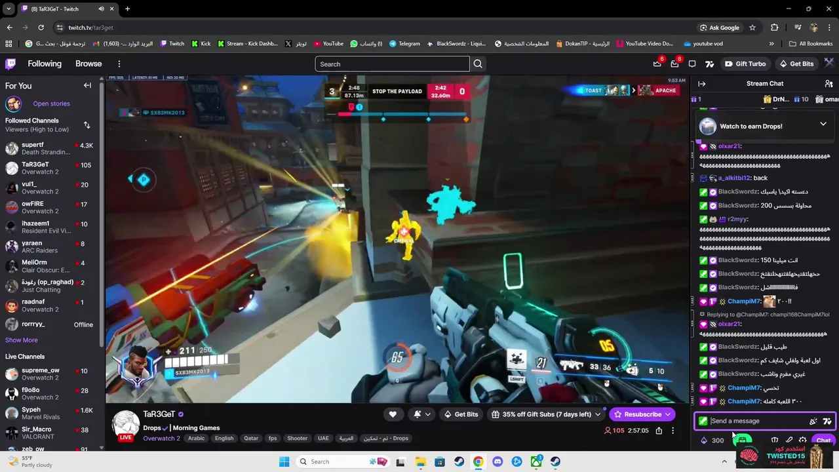Claim the green channel points chest

click(x=742, y=440)
